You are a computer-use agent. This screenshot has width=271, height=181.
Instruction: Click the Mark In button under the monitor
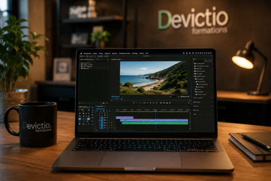point(137,103)
